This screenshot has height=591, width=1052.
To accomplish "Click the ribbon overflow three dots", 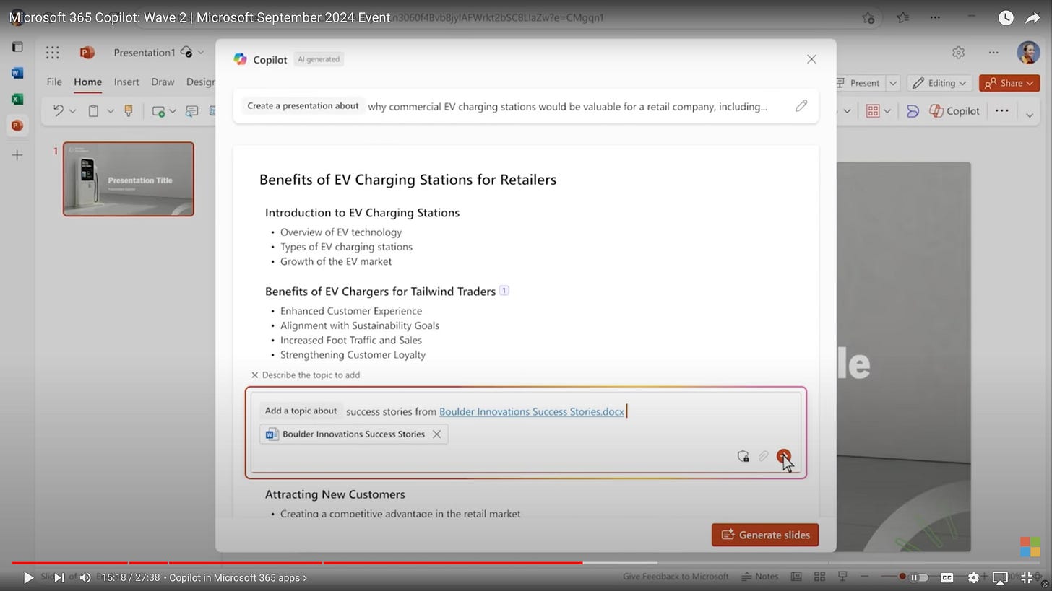I will tap(1001, 110).
